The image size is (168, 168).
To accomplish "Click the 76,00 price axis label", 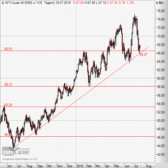I will pos(161,11).
